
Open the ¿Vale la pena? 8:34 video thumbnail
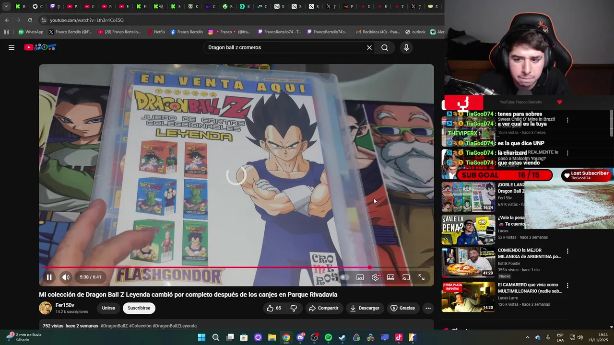(x=468, y=230)
